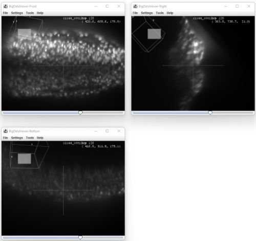Open File menu in BigDataViewer-Right
Image resolution: width=256 pixels, height=241 pixels.
(x=135, y=13)
